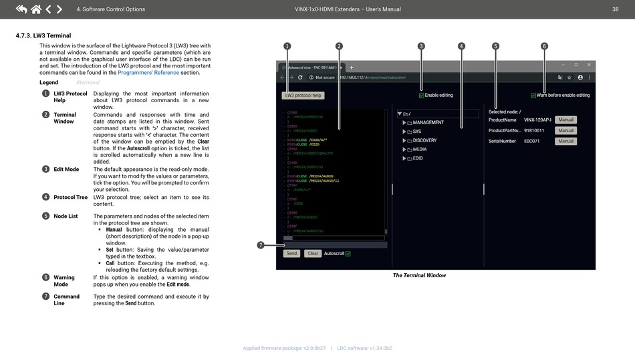
Task: Select the MANAGEMENT tree label
Action: (428, 123)
